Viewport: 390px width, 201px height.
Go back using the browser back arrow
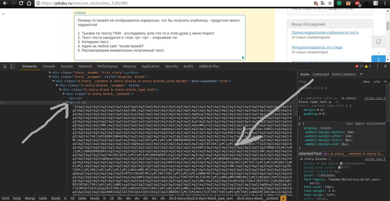[4, 3]
